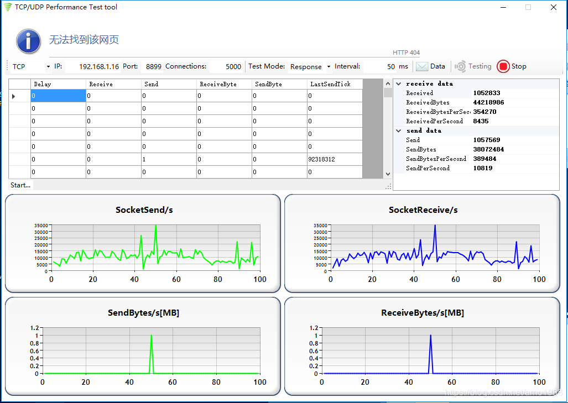Click the Port field 8899
The image size is (568, 403).
[x=152, y=67]
